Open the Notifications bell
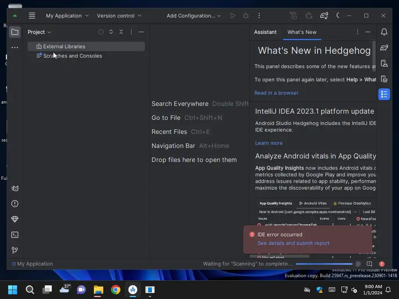 (x=384, y=32)
